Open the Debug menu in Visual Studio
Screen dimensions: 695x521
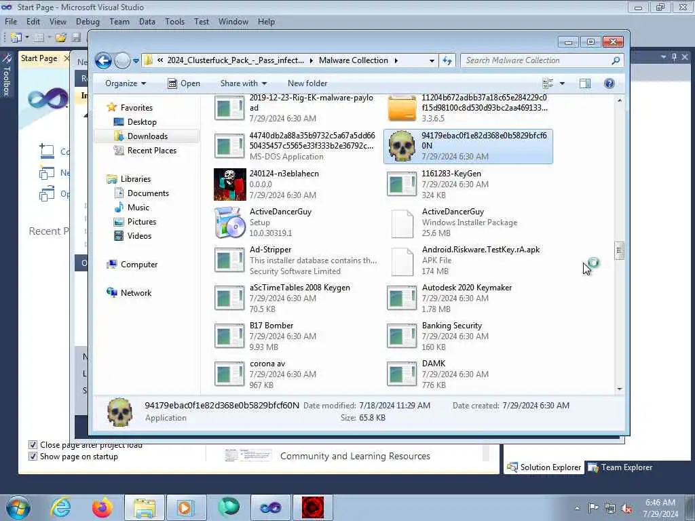pos(88,21)
